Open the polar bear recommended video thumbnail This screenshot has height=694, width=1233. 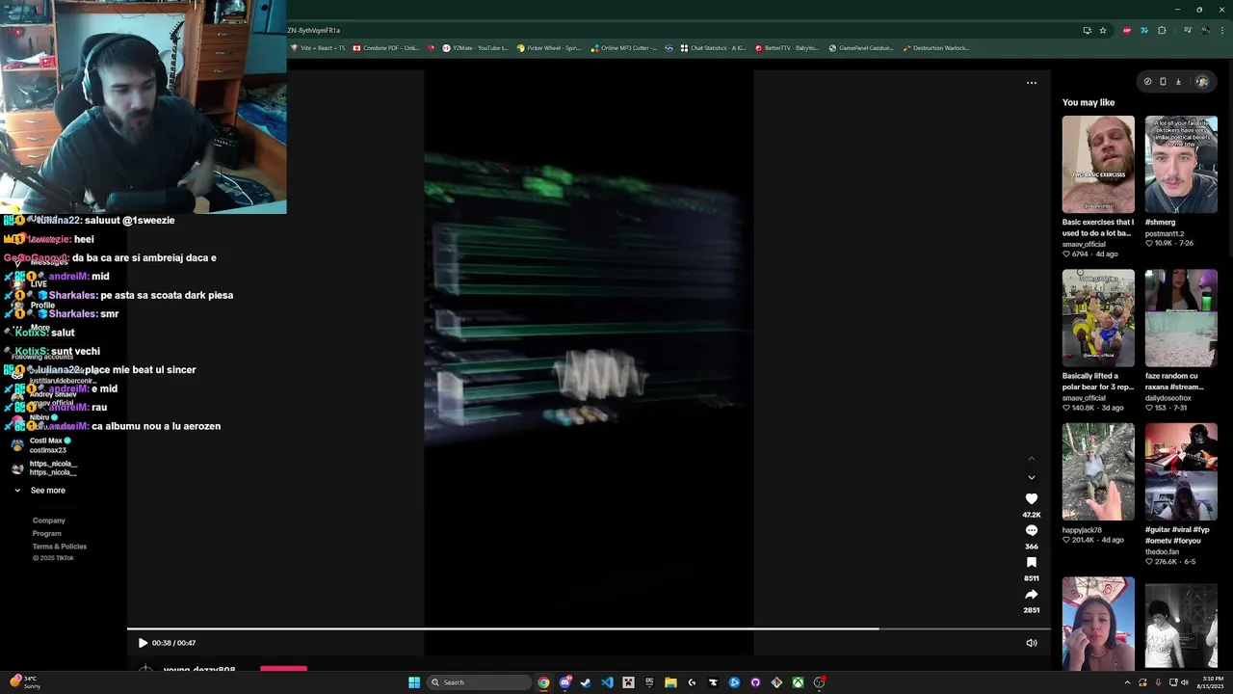click(1098, 318)
